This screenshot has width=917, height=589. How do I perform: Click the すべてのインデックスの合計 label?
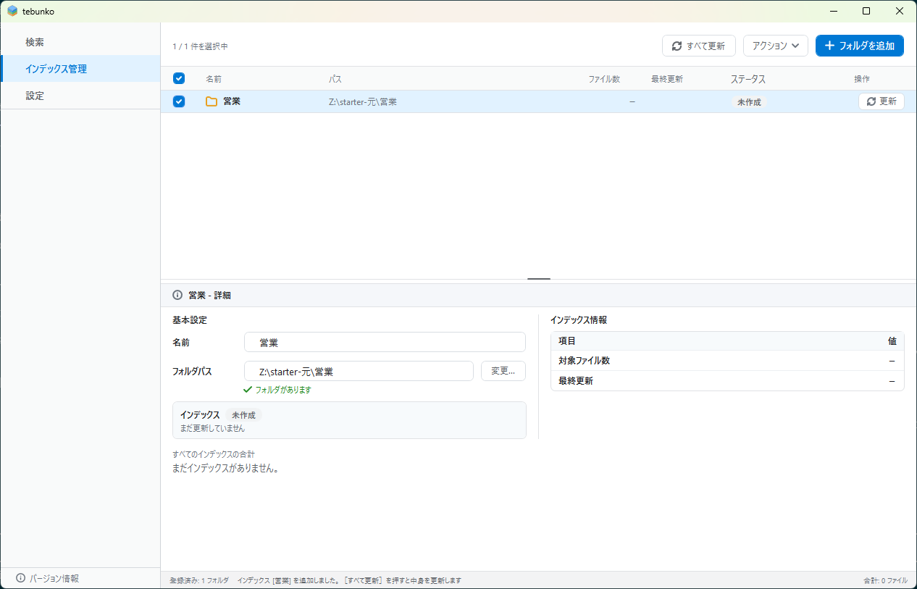tap(213, 454)
